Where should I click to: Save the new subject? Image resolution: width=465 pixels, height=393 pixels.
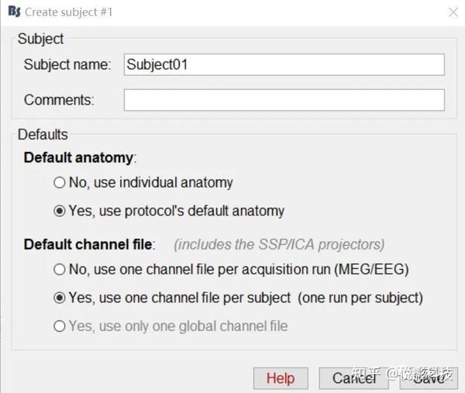pyautogui.click(x=427, y=378)
